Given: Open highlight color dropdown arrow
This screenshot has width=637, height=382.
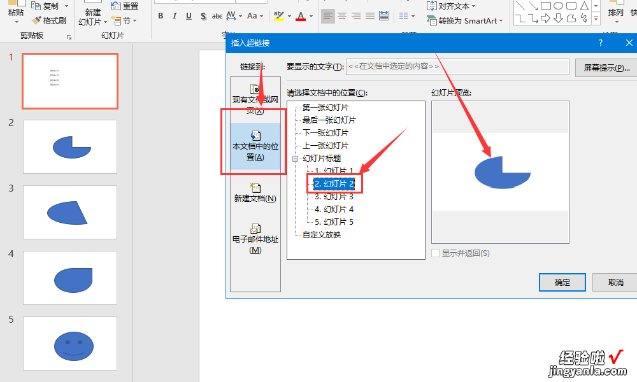Looking at the screenshot, I should [x=290, y=17].
